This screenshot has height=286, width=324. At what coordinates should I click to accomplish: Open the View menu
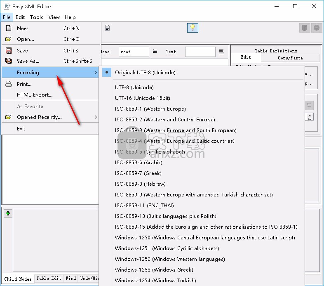[x=54, y=17]
